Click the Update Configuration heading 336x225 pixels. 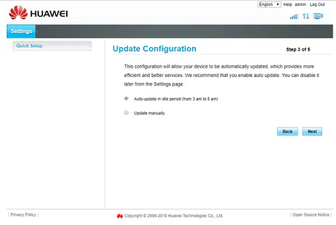point(154,49)
